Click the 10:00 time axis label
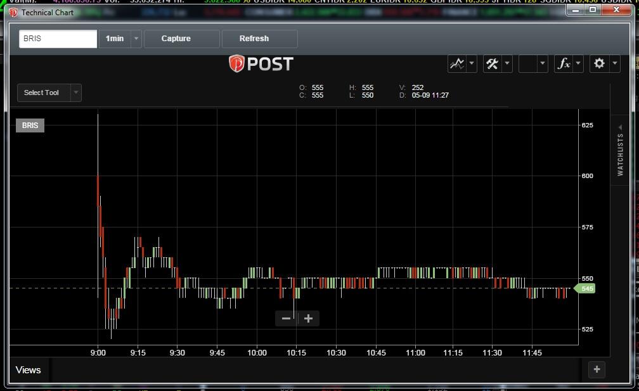Image resolution: width=639 pixels, height=391 pixels. click(x=257, y=353)
